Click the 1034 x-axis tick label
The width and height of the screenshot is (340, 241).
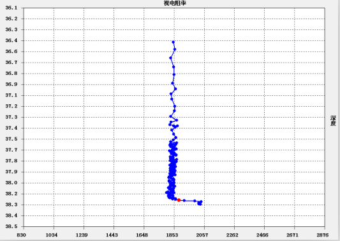click(x=52, y=235)
